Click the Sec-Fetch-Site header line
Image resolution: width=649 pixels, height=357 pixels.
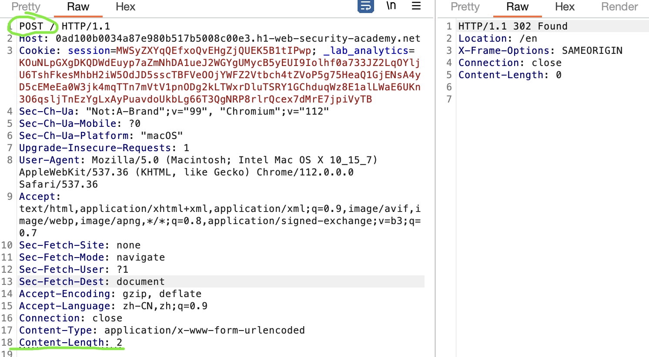[x=80, y=245]
